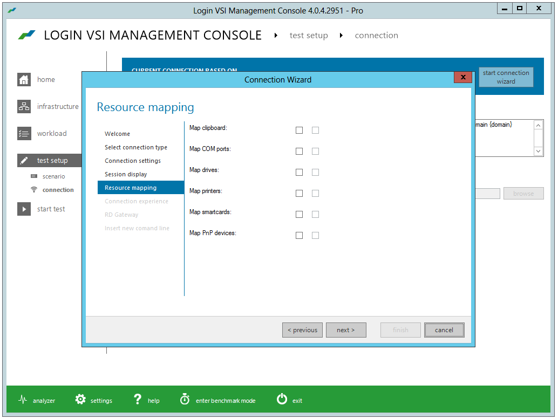Click scroll down arrow in domain box
This screenshot has height=419, width=558.
click(539, 151)
